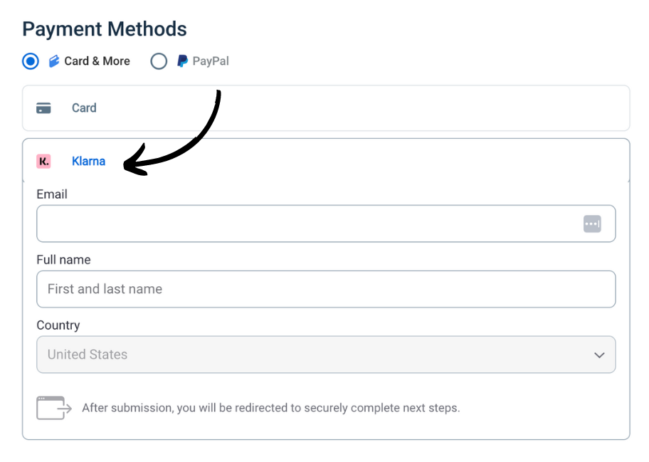The height and width of the screenshot is (462, 649).
Task: Click the Card & More text label
Action: tap(97, 61)
